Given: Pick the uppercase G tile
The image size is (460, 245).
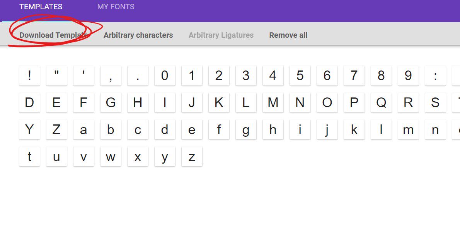Looking at the screenshot, I should 111,102.
